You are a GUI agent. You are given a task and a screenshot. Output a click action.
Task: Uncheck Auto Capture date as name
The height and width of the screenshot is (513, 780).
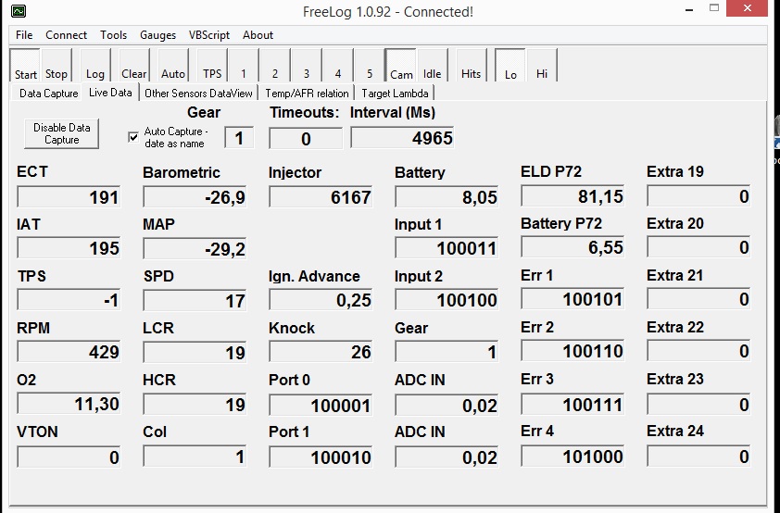click(x=133, y=137)
